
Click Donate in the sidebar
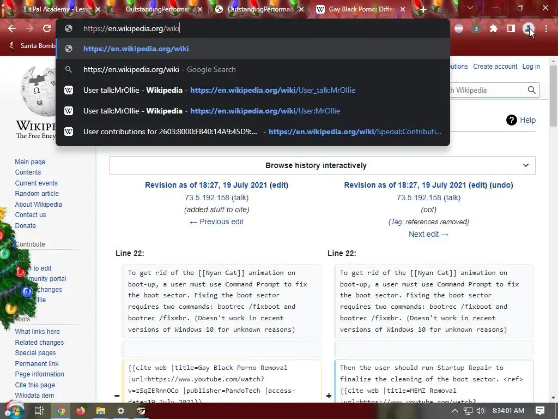point(25,225)
